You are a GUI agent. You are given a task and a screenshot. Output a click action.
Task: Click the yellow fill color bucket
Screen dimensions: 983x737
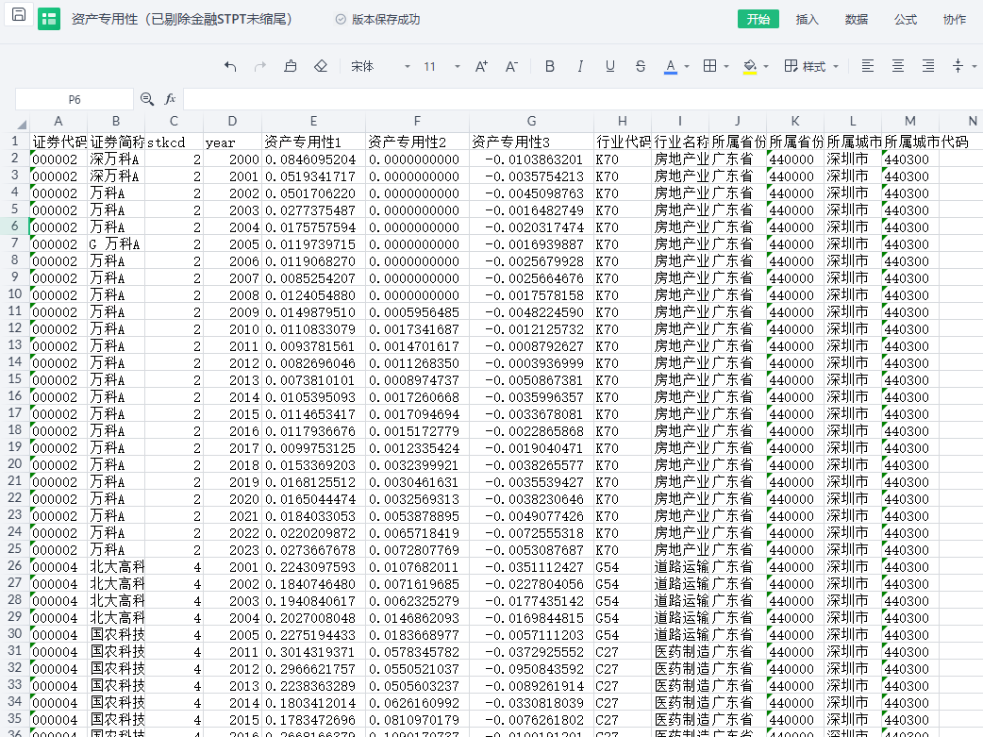750,66
